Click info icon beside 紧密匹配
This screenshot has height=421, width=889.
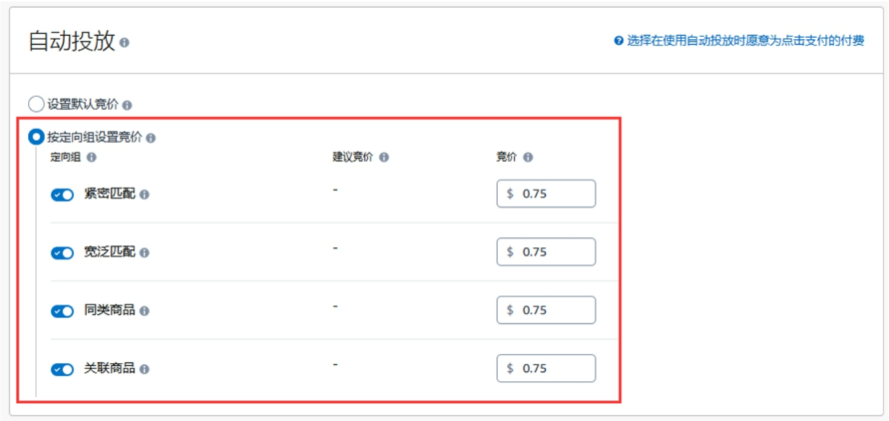click(x=144, y=195)
